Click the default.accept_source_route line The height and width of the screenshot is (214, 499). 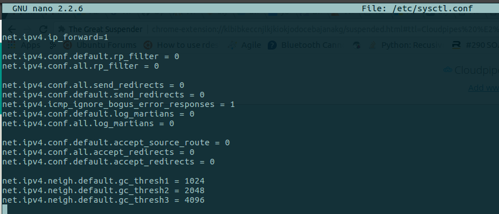[116, 142]
